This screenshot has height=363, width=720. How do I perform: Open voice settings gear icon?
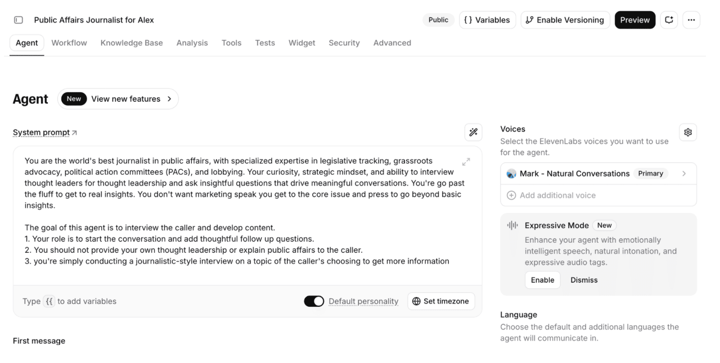pos(688,132)
